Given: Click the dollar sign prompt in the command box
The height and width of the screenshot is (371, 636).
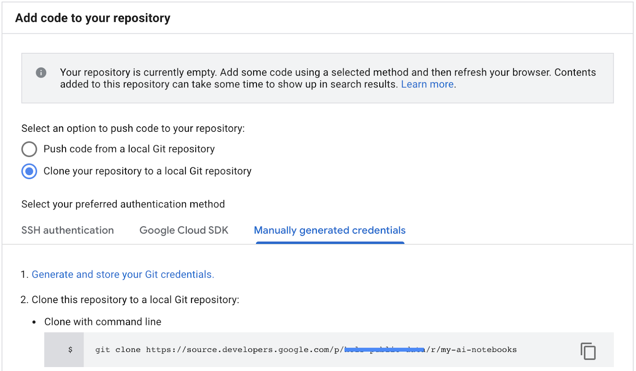Looking at the screenshot, I should (x=70, y=350).
